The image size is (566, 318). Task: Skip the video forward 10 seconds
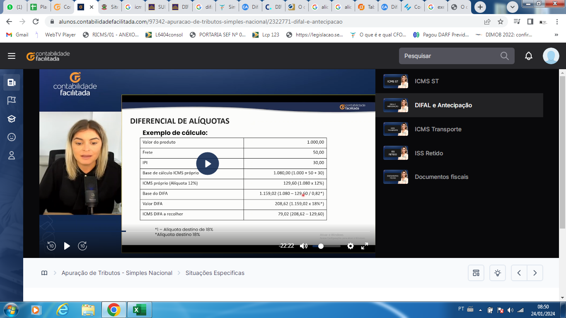(x=82, y=246)
